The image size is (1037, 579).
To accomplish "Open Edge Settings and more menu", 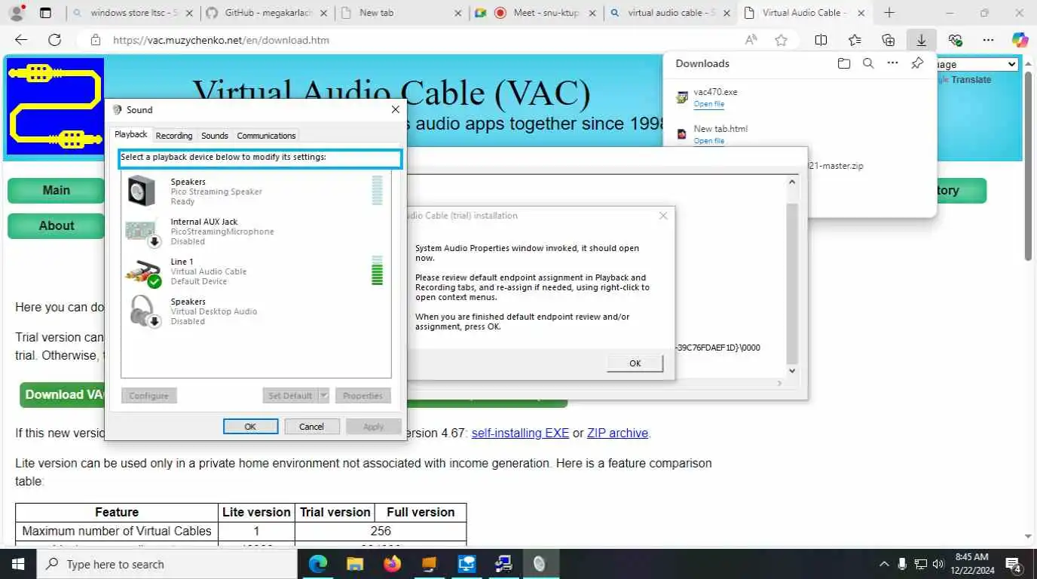I will pos(988,40).
